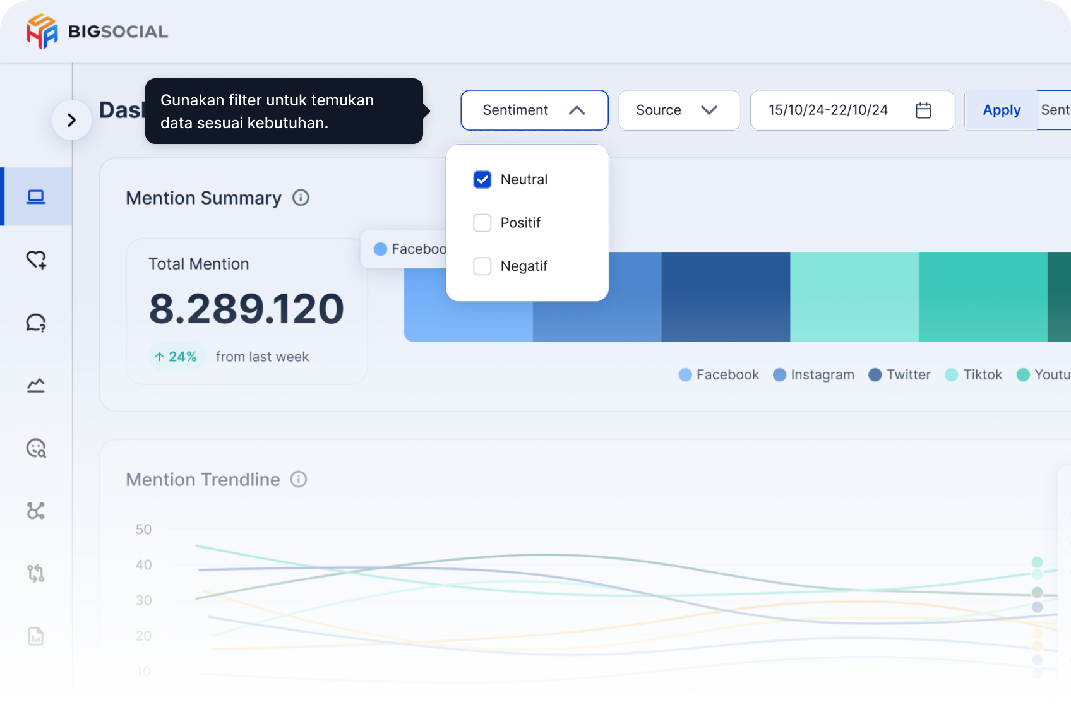Click the Mention Summary info icon

(x=301, y=198)
